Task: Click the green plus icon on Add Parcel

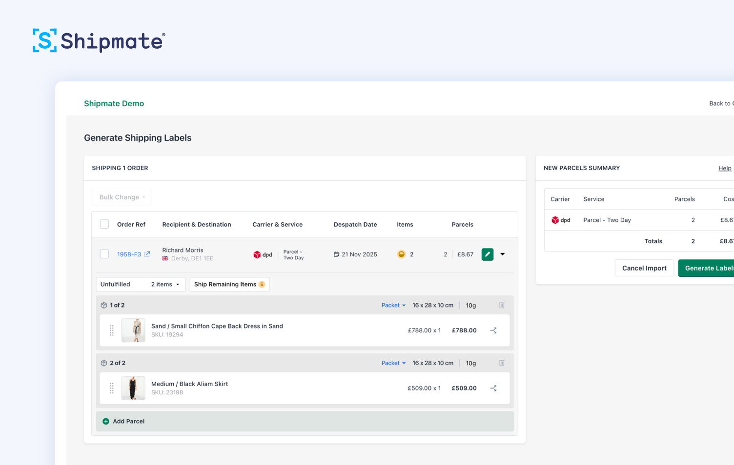Action: tap(106, 421)
